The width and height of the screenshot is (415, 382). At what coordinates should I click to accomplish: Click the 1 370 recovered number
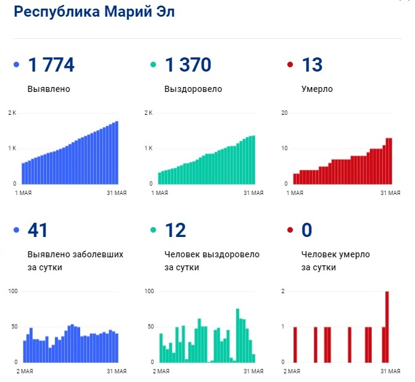[188, 65]
